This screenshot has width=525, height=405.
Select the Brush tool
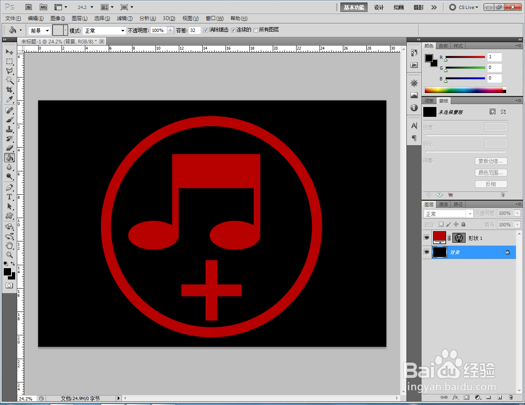click(9, 120)
